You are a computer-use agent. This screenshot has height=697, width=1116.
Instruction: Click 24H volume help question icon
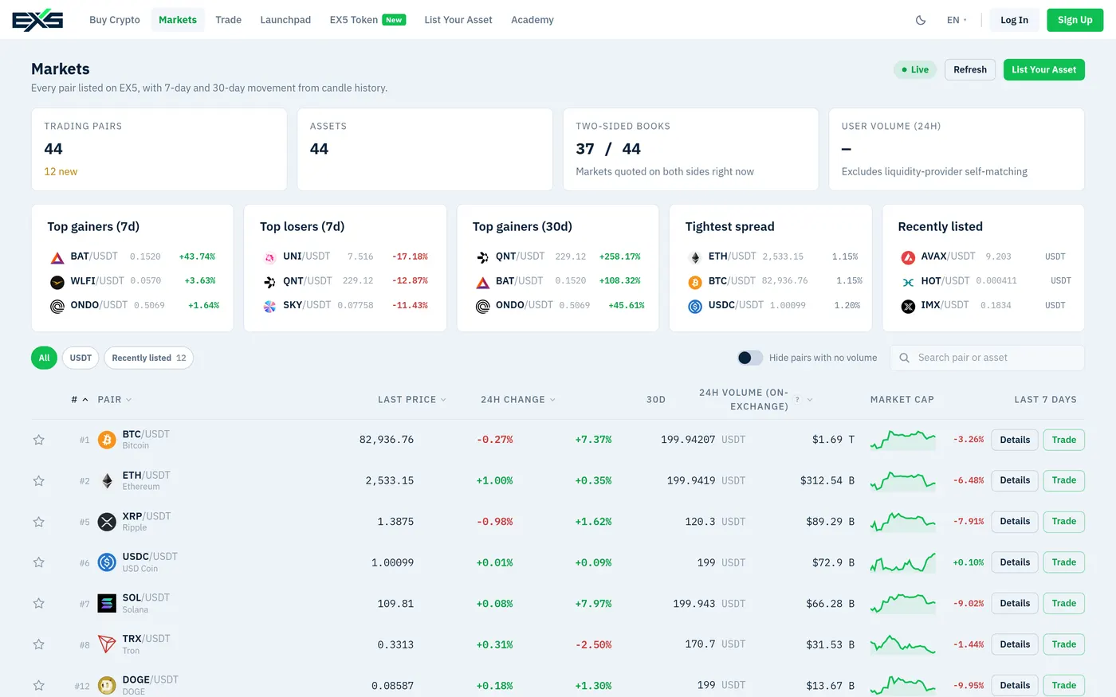[x=797, y=399]
